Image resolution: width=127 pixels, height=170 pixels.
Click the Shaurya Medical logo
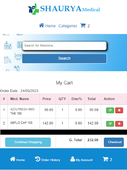64,9
